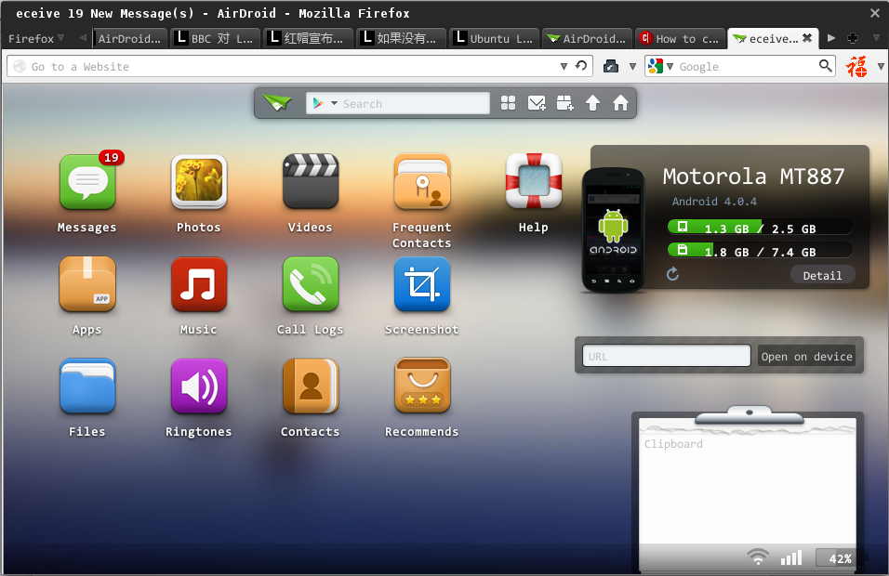Switch to the 红帽宣布 tab

coord(309,38)
